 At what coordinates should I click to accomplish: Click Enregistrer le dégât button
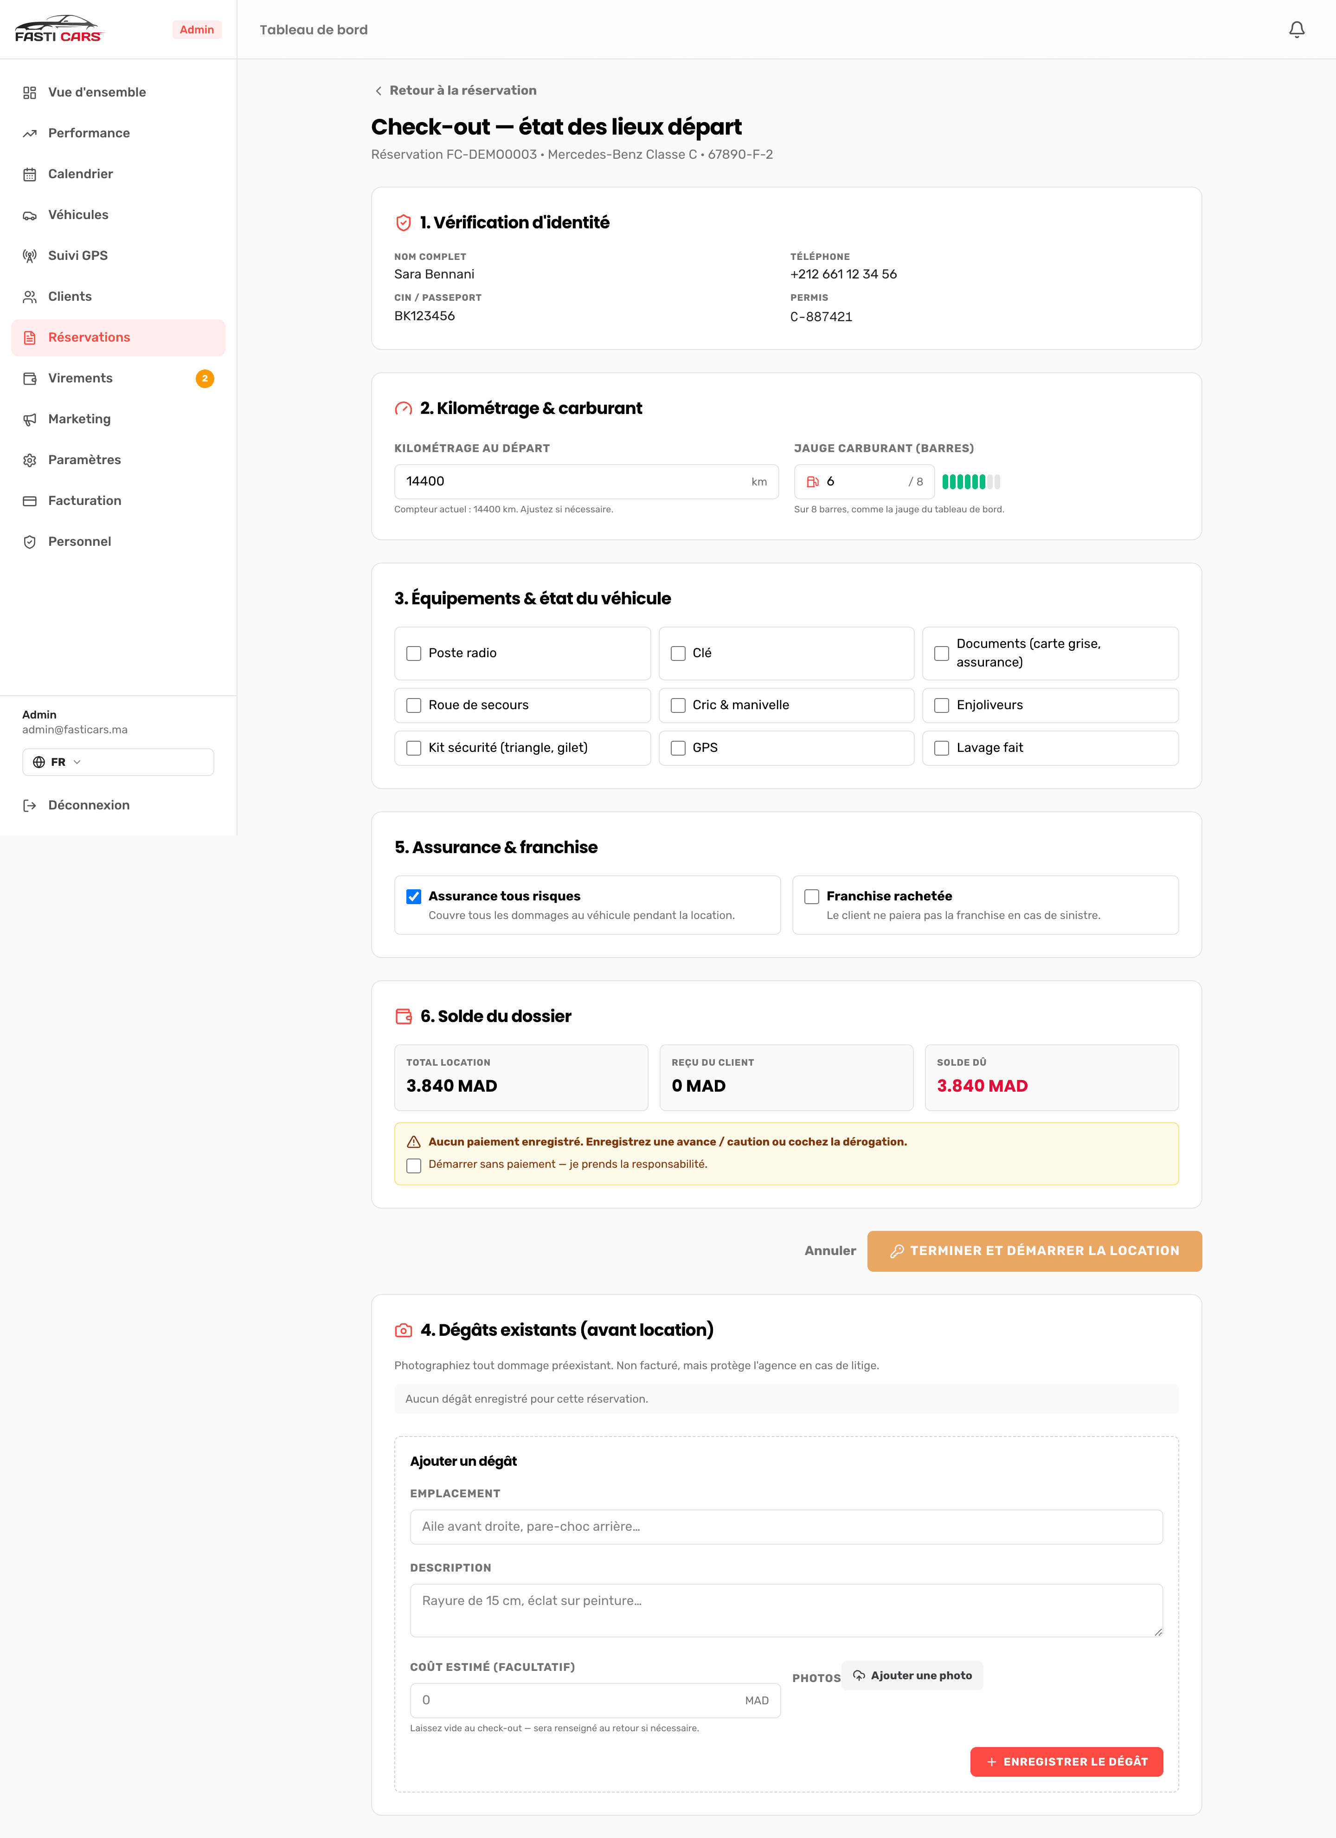point(1066,1762)
